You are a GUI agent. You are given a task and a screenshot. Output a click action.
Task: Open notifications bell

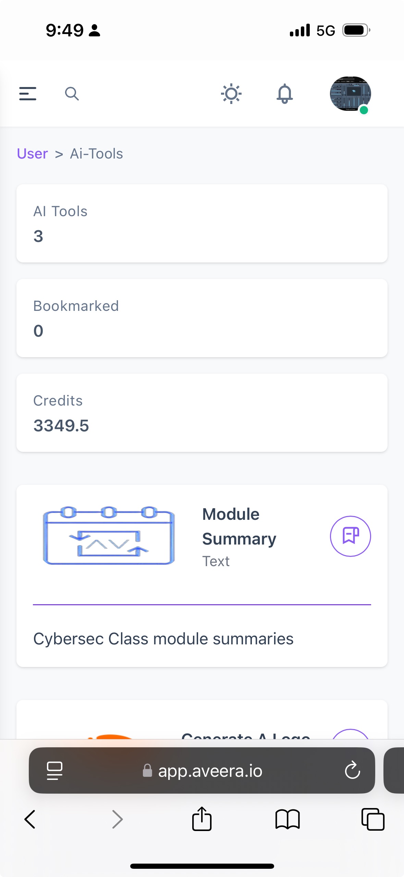285,94
